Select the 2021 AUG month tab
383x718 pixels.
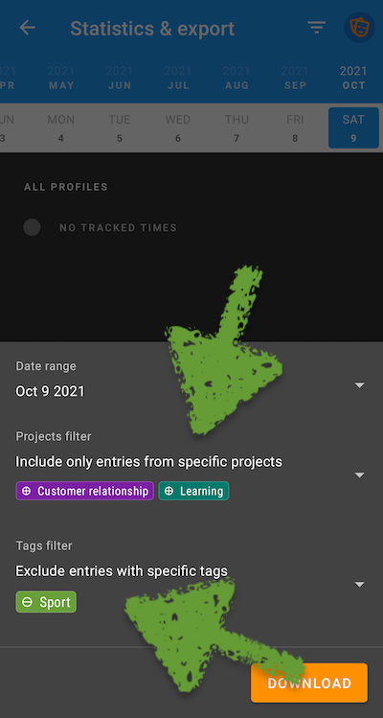(237, 78)
